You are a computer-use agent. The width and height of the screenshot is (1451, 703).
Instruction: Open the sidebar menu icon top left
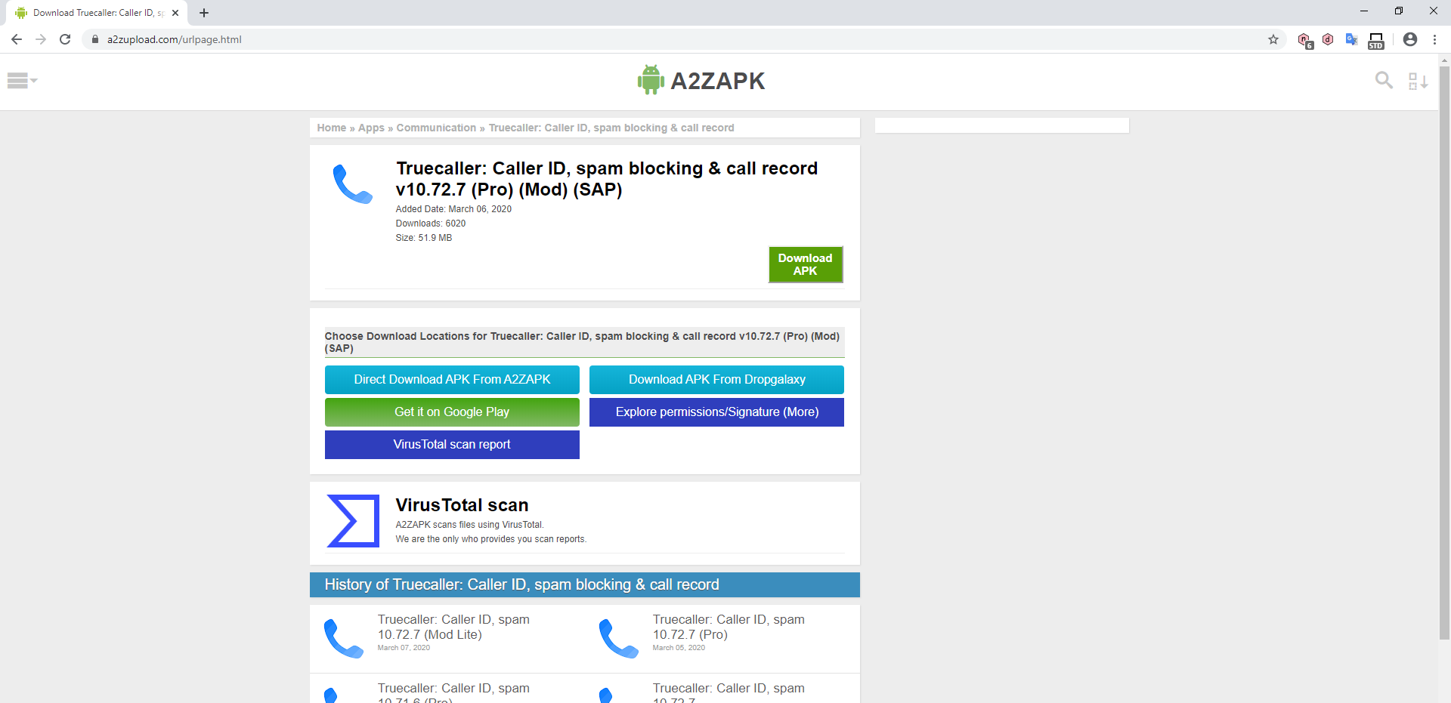[19, 79]
